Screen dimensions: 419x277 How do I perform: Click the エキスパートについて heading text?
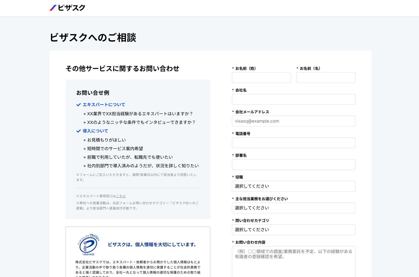pyautogui.click(x=104, y=105)
